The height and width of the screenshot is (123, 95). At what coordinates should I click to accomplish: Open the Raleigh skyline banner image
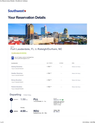tap(47, 34)
